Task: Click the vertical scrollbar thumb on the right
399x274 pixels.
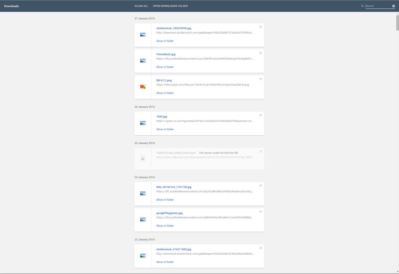Action: pos(397,23)
